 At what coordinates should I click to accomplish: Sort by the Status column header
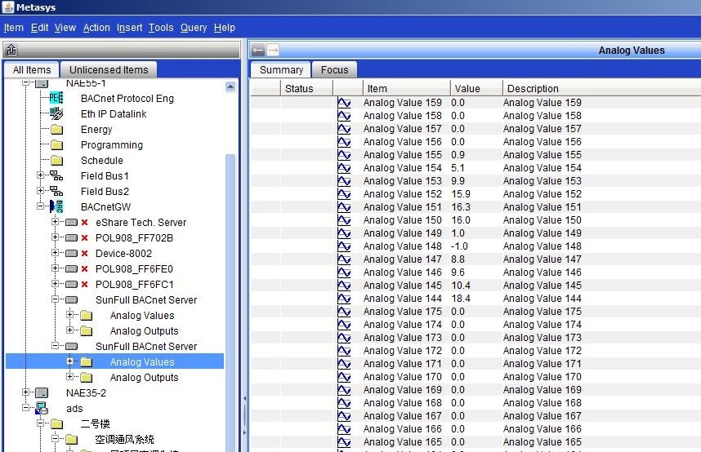point(306,88)
